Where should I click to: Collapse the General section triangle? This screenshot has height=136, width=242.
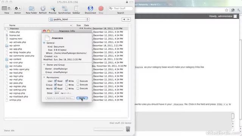(44, 43)
